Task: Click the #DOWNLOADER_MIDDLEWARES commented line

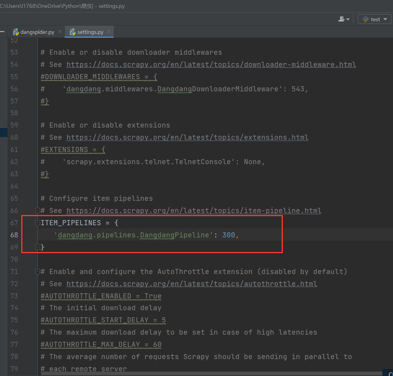Action: (99, 77)
